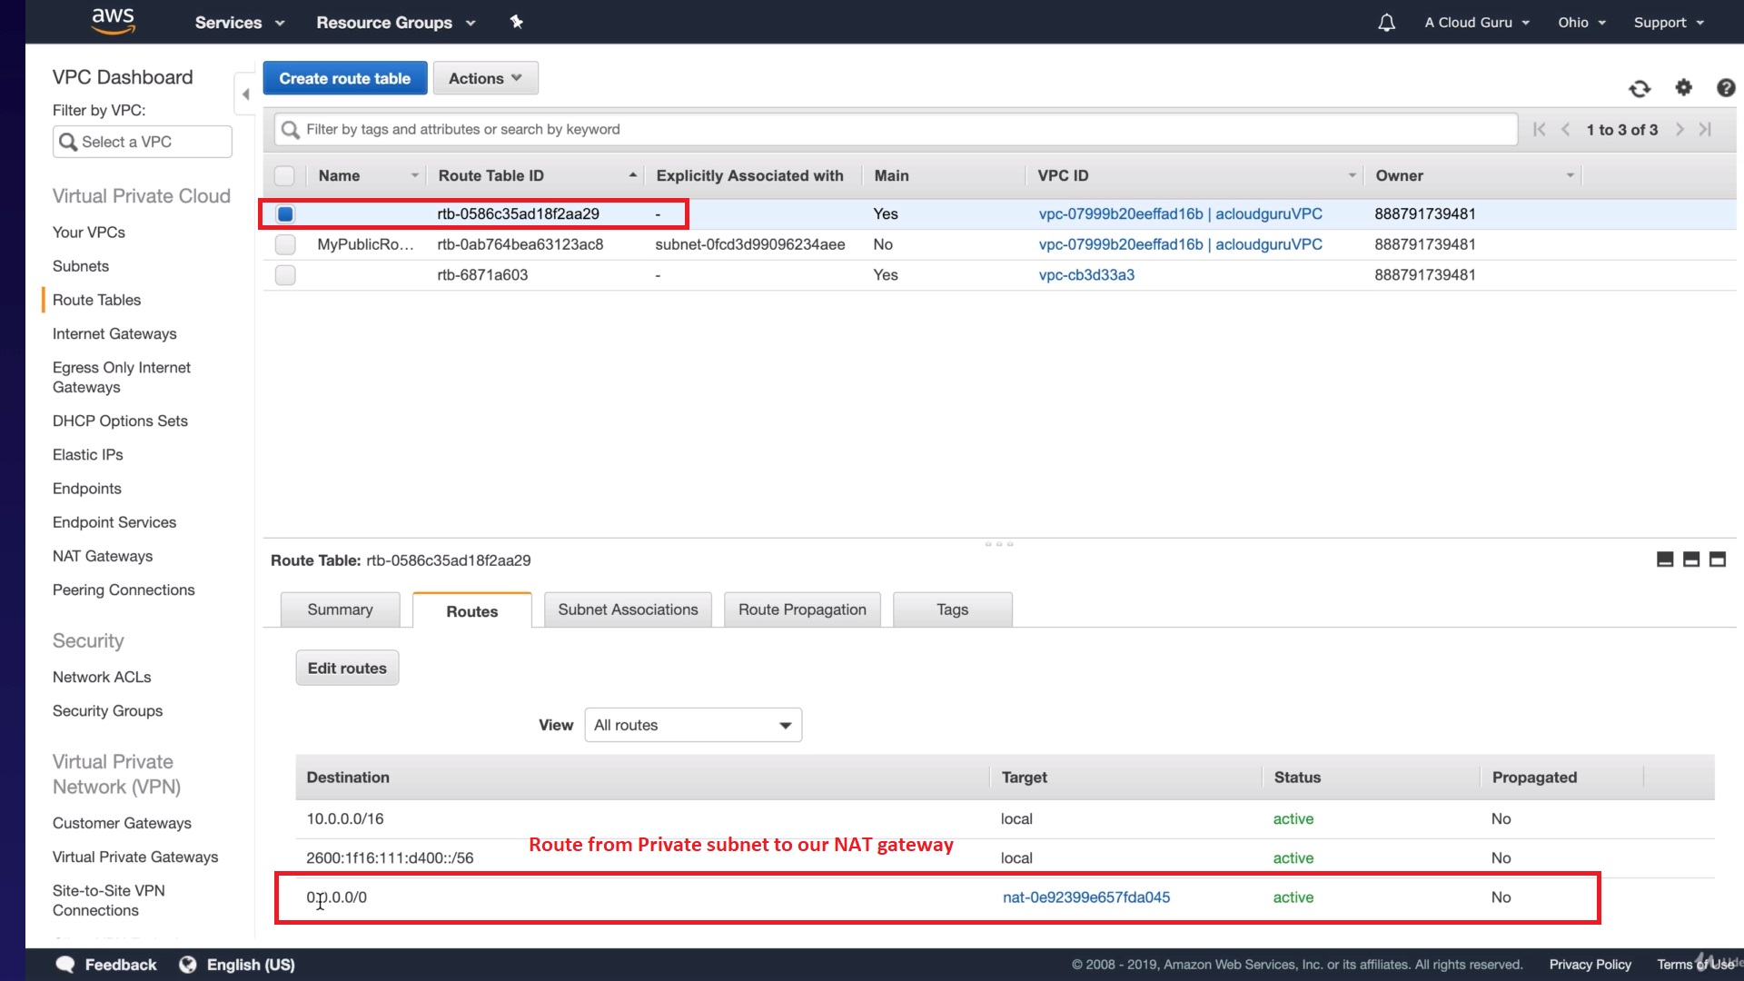Check the MyPublicRoute table row checkbox

285,244
